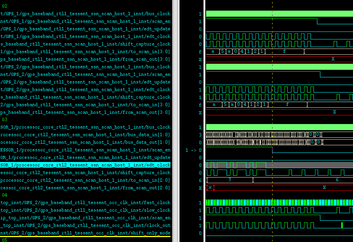Viewport: 353px width, 242px height.
Task: Select GPS_1 bus_clock signal name
Action: (x=85, y=14)
